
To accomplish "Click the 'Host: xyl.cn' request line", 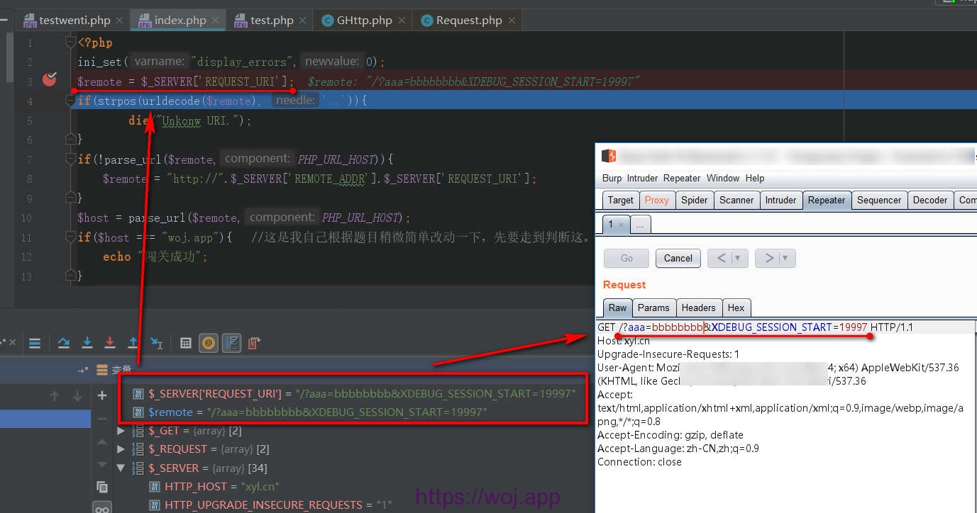I will click(x=623, y=341).
